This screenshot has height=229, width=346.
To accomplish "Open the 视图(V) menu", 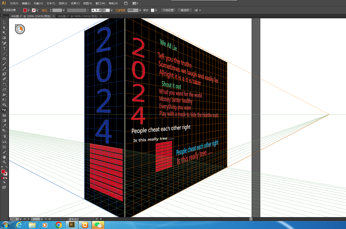I will 87,3.
